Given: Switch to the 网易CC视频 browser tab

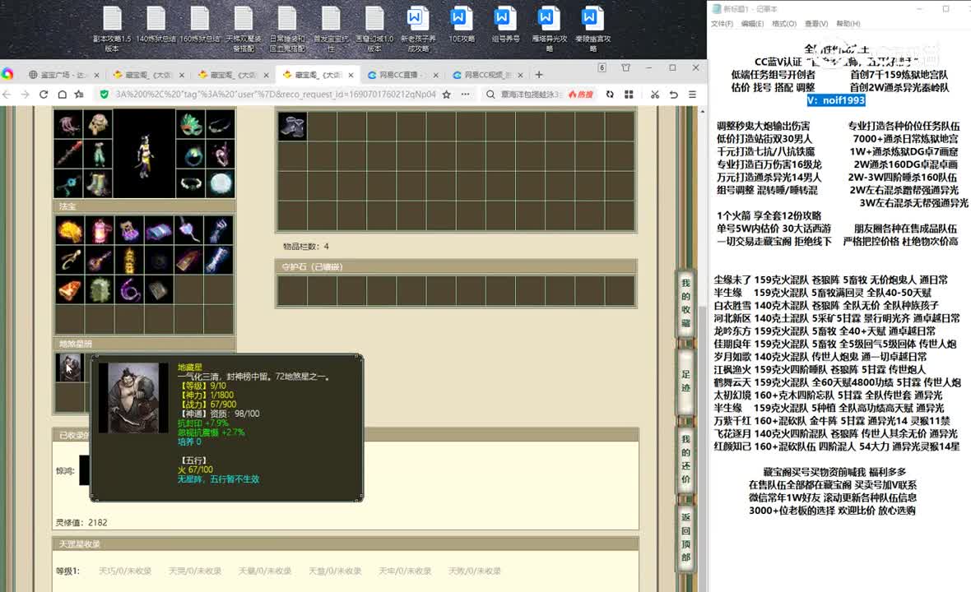Looking at the screenshot, I should coord(487,75).
